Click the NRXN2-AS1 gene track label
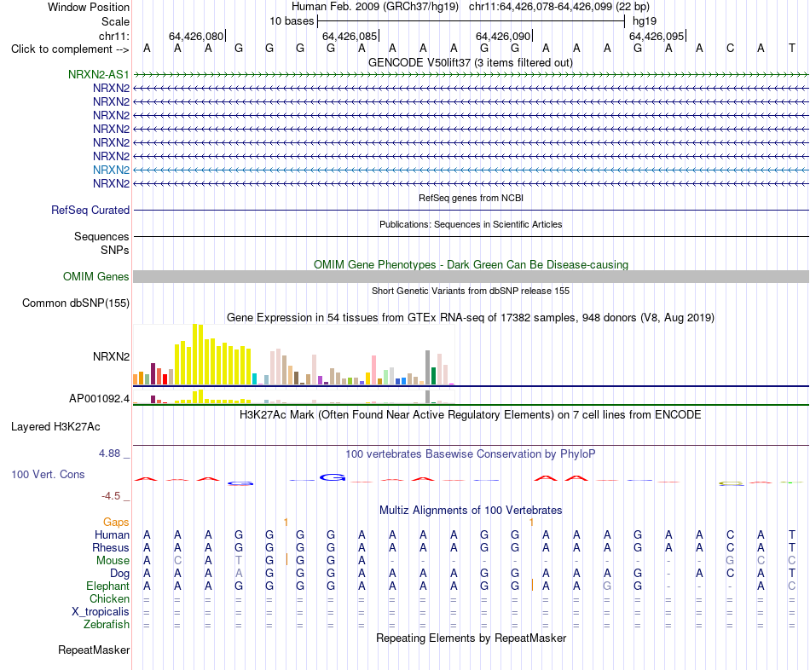This screenshot has height=670, width=810. click(x=98, y=74)
